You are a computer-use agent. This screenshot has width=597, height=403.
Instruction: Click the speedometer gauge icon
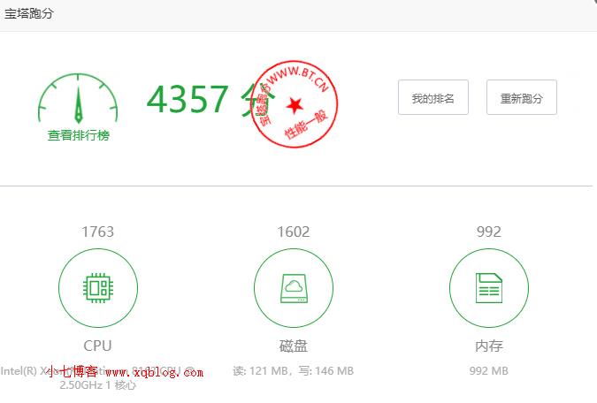tap(78, 98)
